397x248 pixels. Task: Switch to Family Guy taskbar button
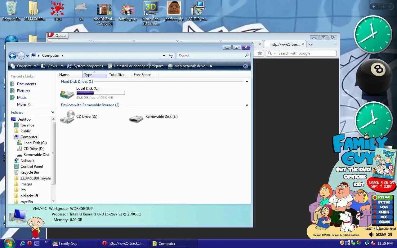(74, 243)
